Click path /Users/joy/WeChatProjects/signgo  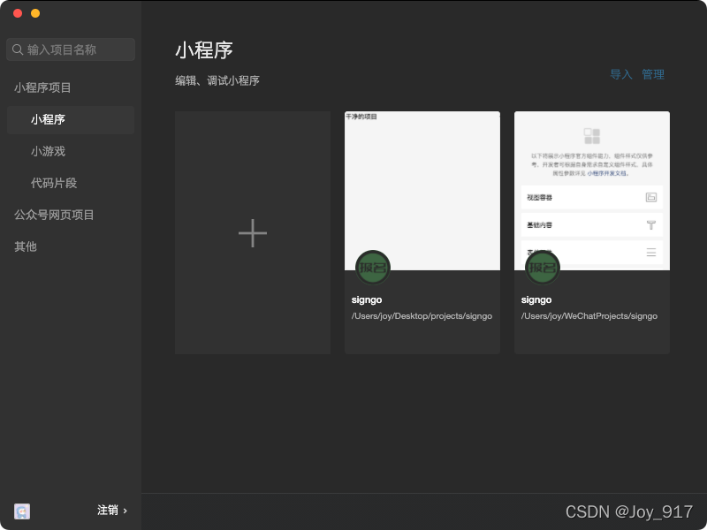pos(589,316)
